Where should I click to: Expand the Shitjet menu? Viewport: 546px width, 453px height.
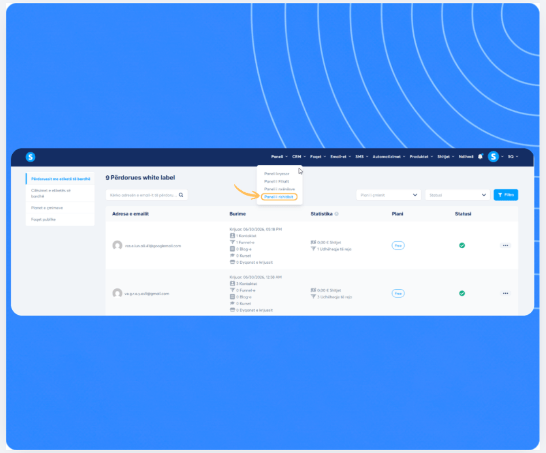pos(446,157)
